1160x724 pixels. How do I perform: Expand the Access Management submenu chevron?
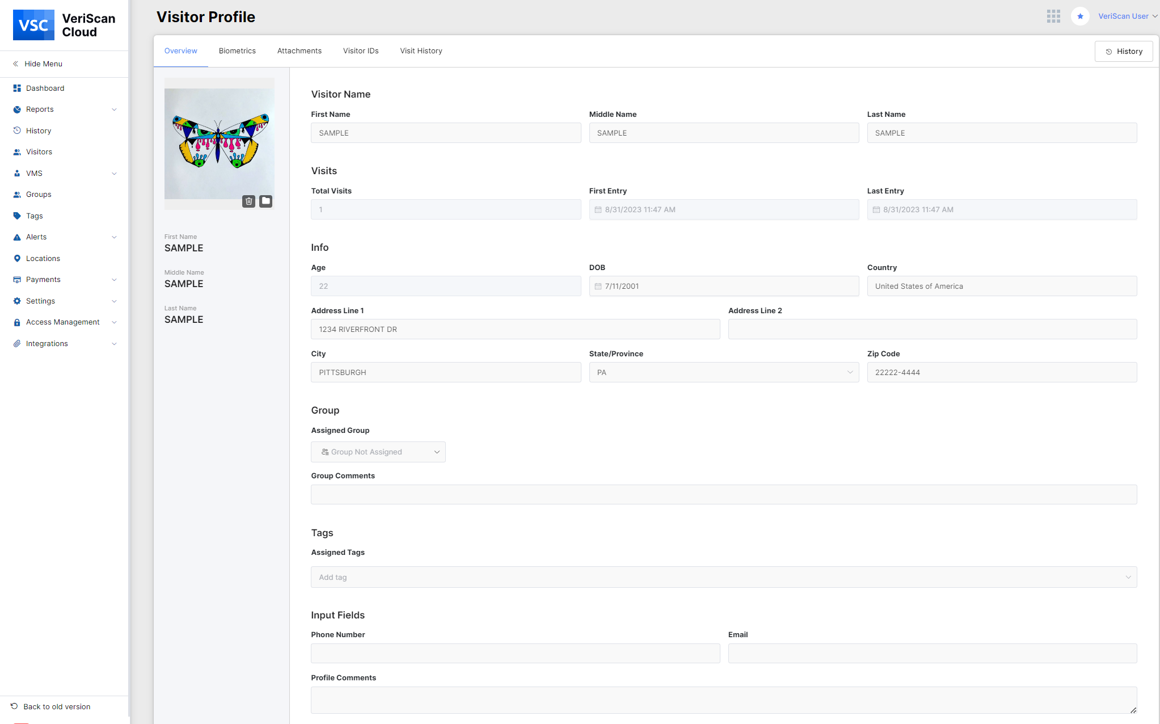click(x=114, y=322)
